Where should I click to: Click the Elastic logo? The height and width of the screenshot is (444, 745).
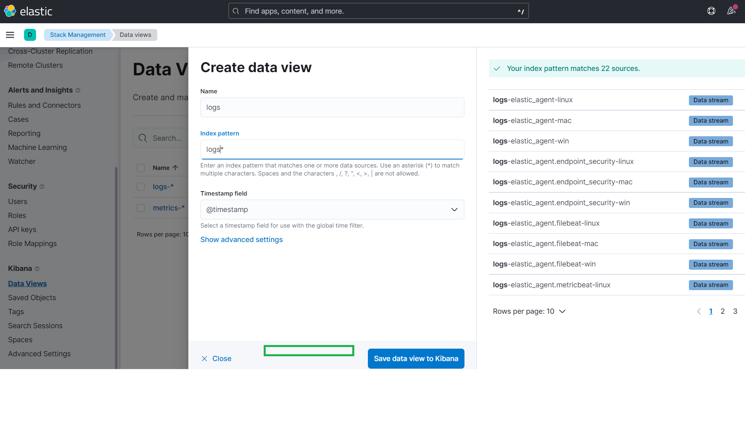(28, 11)
